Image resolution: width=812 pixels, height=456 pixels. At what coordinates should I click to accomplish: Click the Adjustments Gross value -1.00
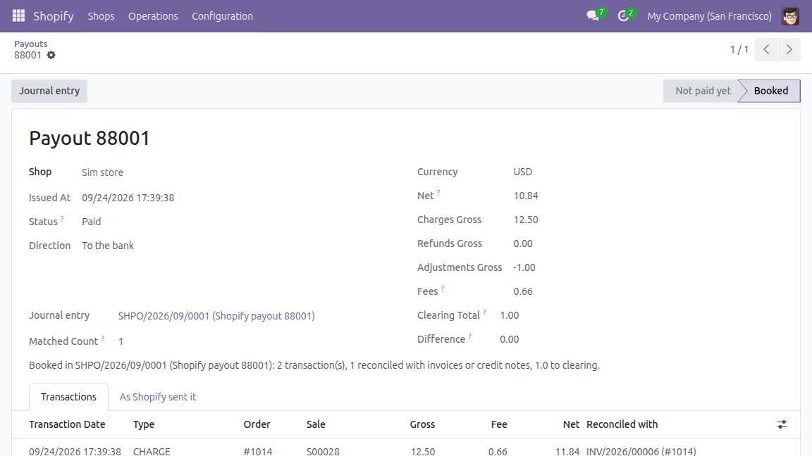pyautogui.click(x=524, y=268)
